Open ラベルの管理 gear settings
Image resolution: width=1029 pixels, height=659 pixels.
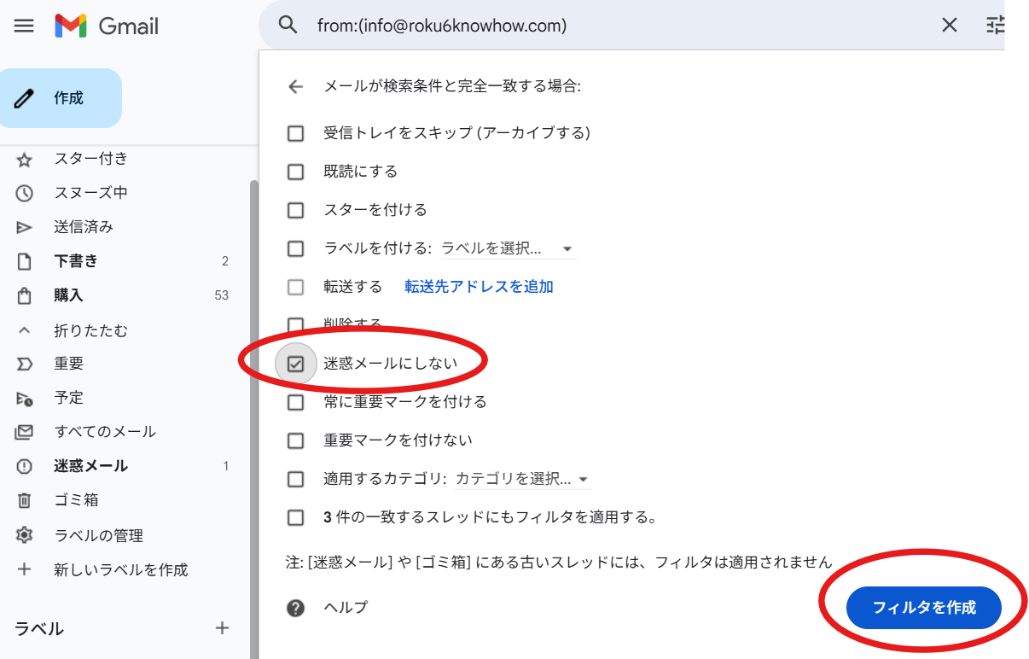[x=98, y=535]
